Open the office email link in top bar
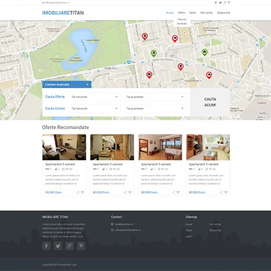This screenshot has width=271, height=271. click(56, 3)
